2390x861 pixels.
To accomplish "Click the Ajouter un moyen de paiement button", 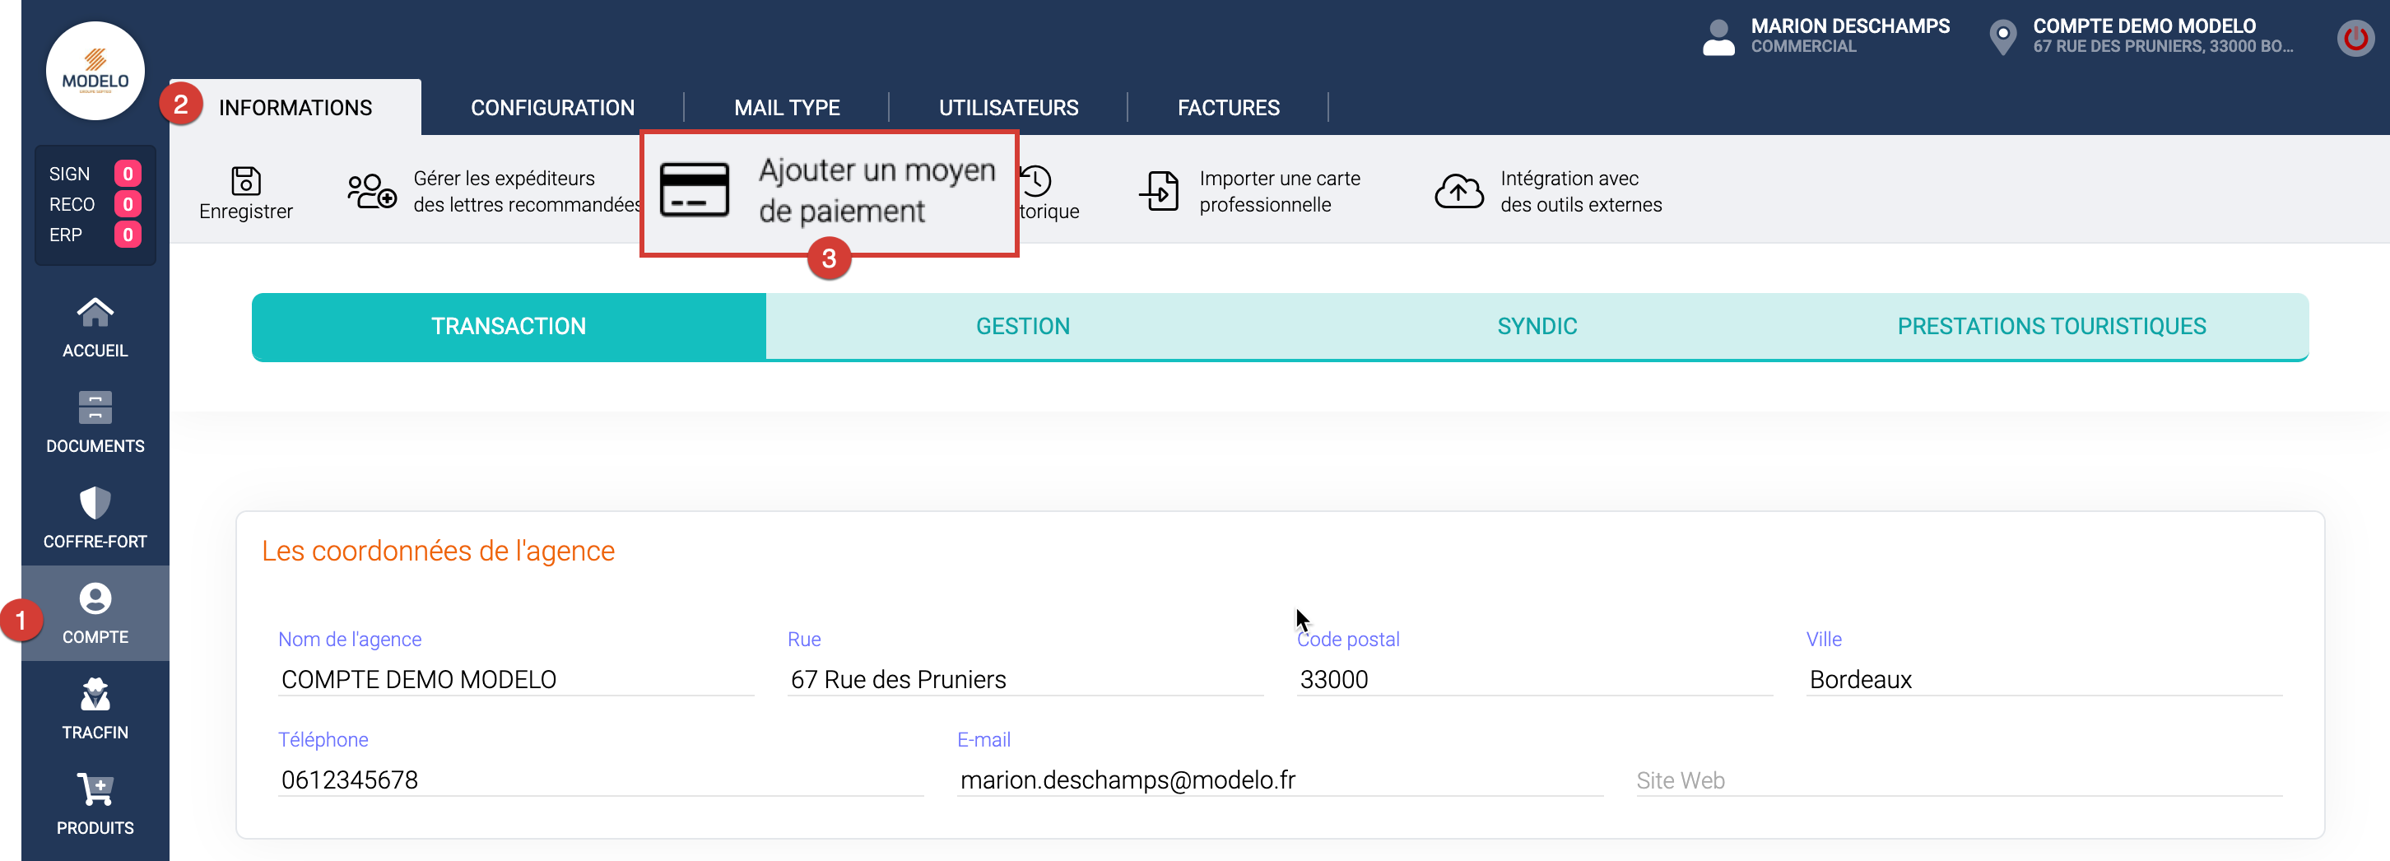I will [876, 191].
